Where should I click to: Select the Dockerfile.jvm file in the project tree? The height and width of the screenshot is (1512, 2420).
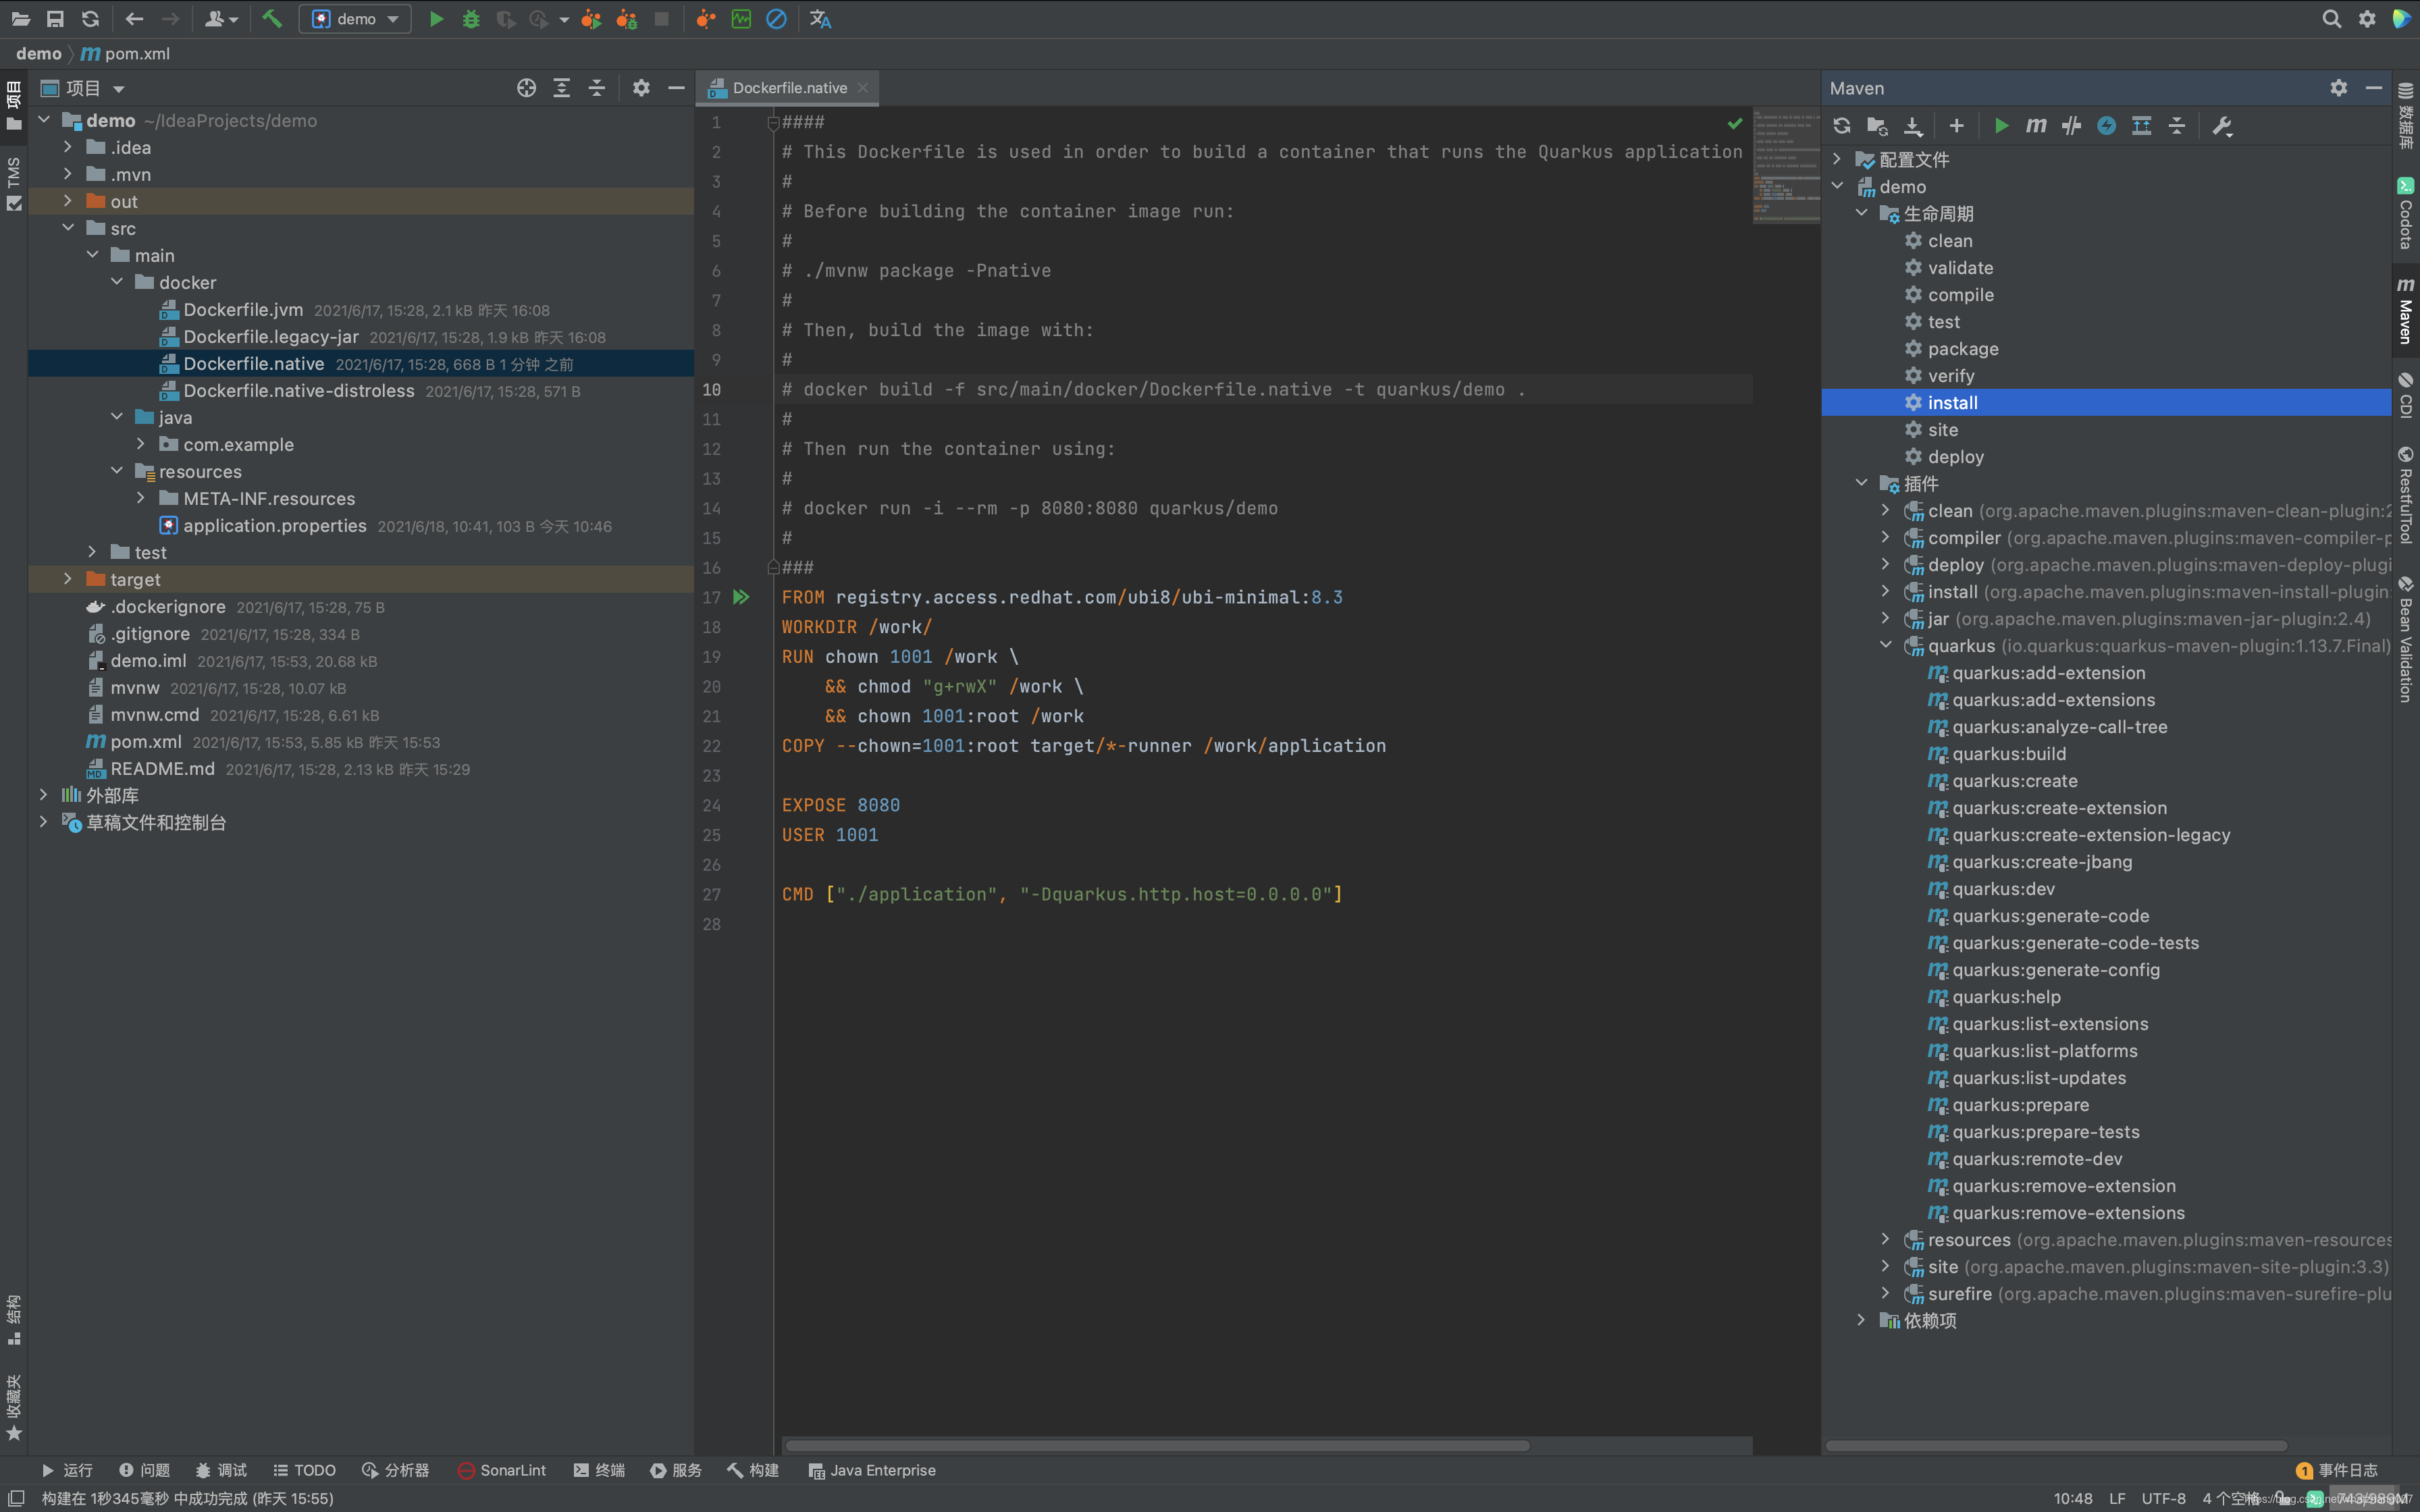click(x=243, y=310)
